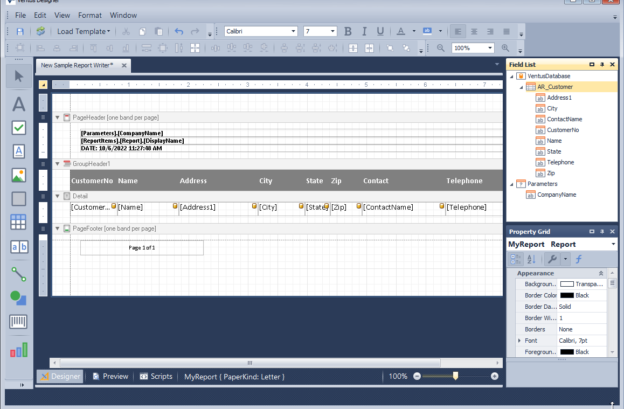Click the Undo button
This screenshot has height=409, width=624.
pos(178,31)
